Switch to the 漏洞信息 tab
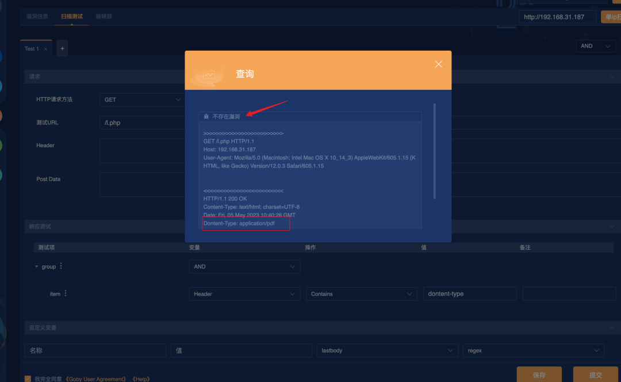Viewport: 621px width, 382px height. (x=37, y=17)
